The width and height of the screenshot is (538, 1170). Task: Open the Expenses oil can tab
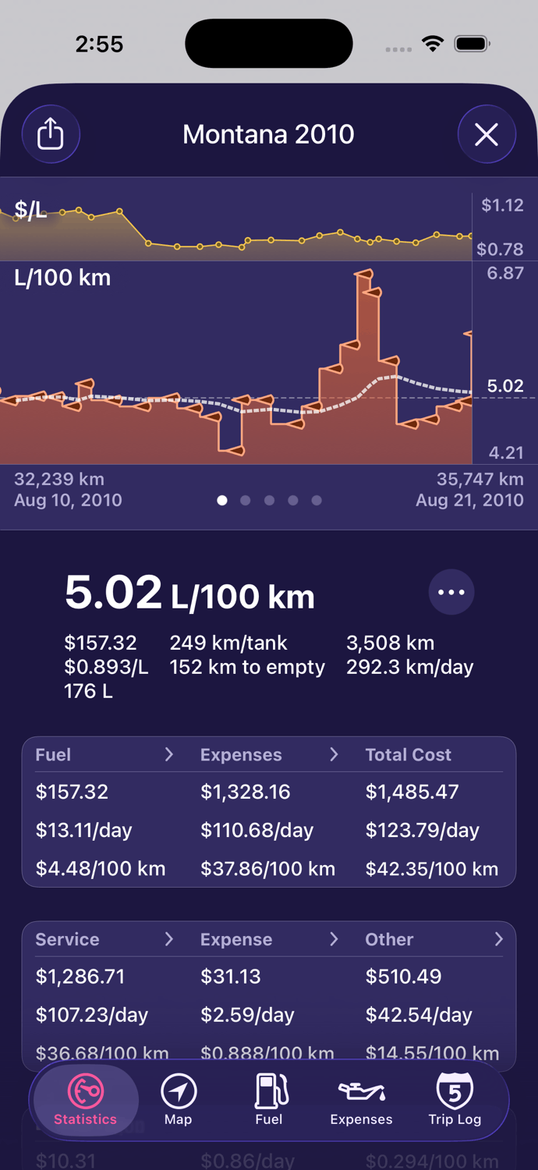coord(361,1100)
